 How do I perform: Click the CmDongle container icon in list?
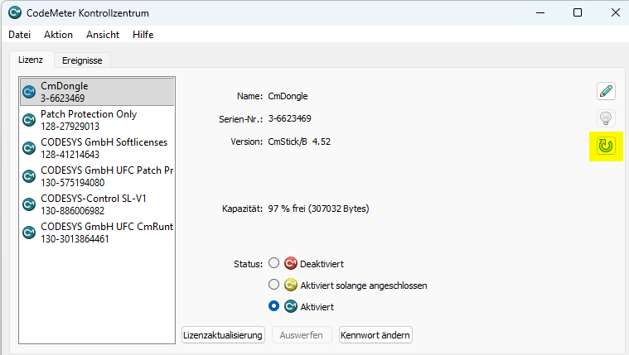coord(29,92)
